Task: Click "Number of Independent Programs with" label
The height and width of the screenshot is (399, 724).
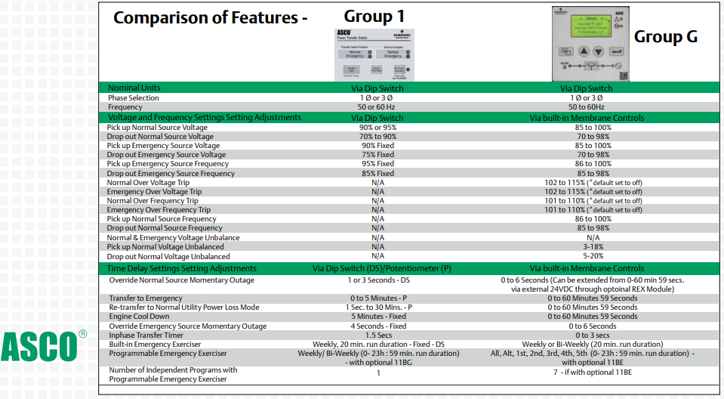Action: [x=173, y=370]
